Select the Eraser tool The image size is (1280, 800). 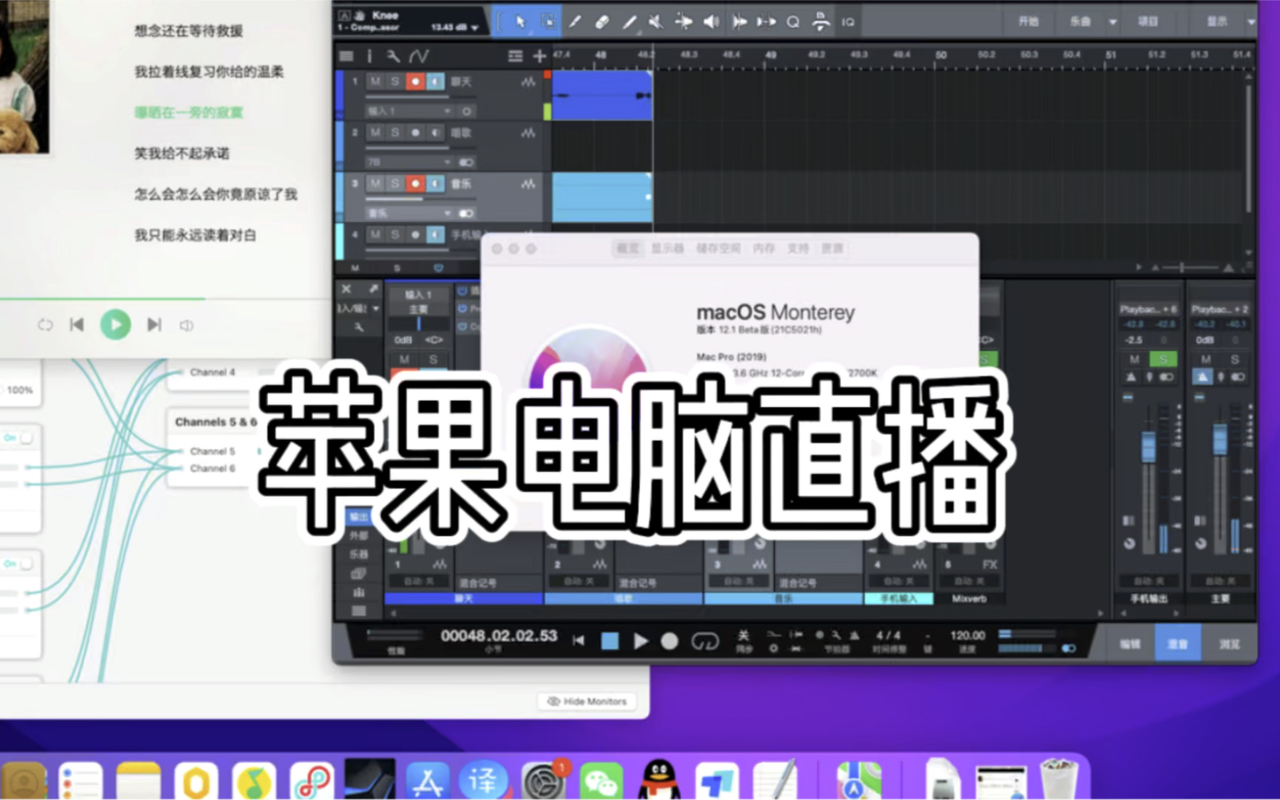[602, 22]
